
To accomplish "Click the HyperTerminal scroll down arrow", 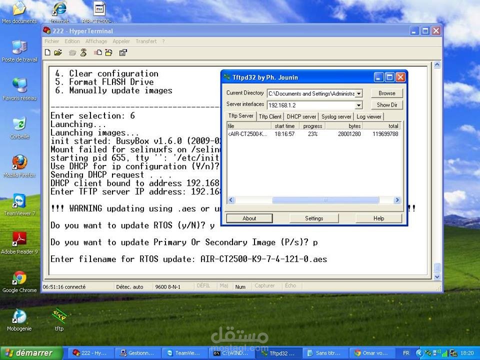I will point(437,276).
